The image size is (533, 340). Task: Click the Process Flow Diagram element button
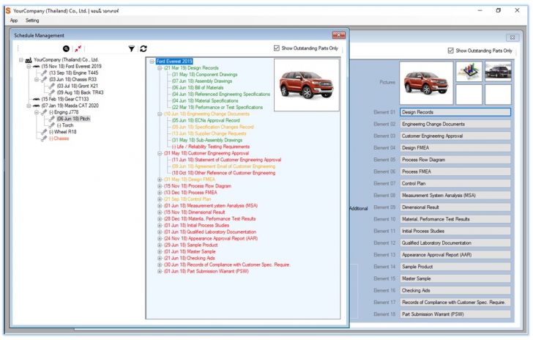tap(454, 160)
